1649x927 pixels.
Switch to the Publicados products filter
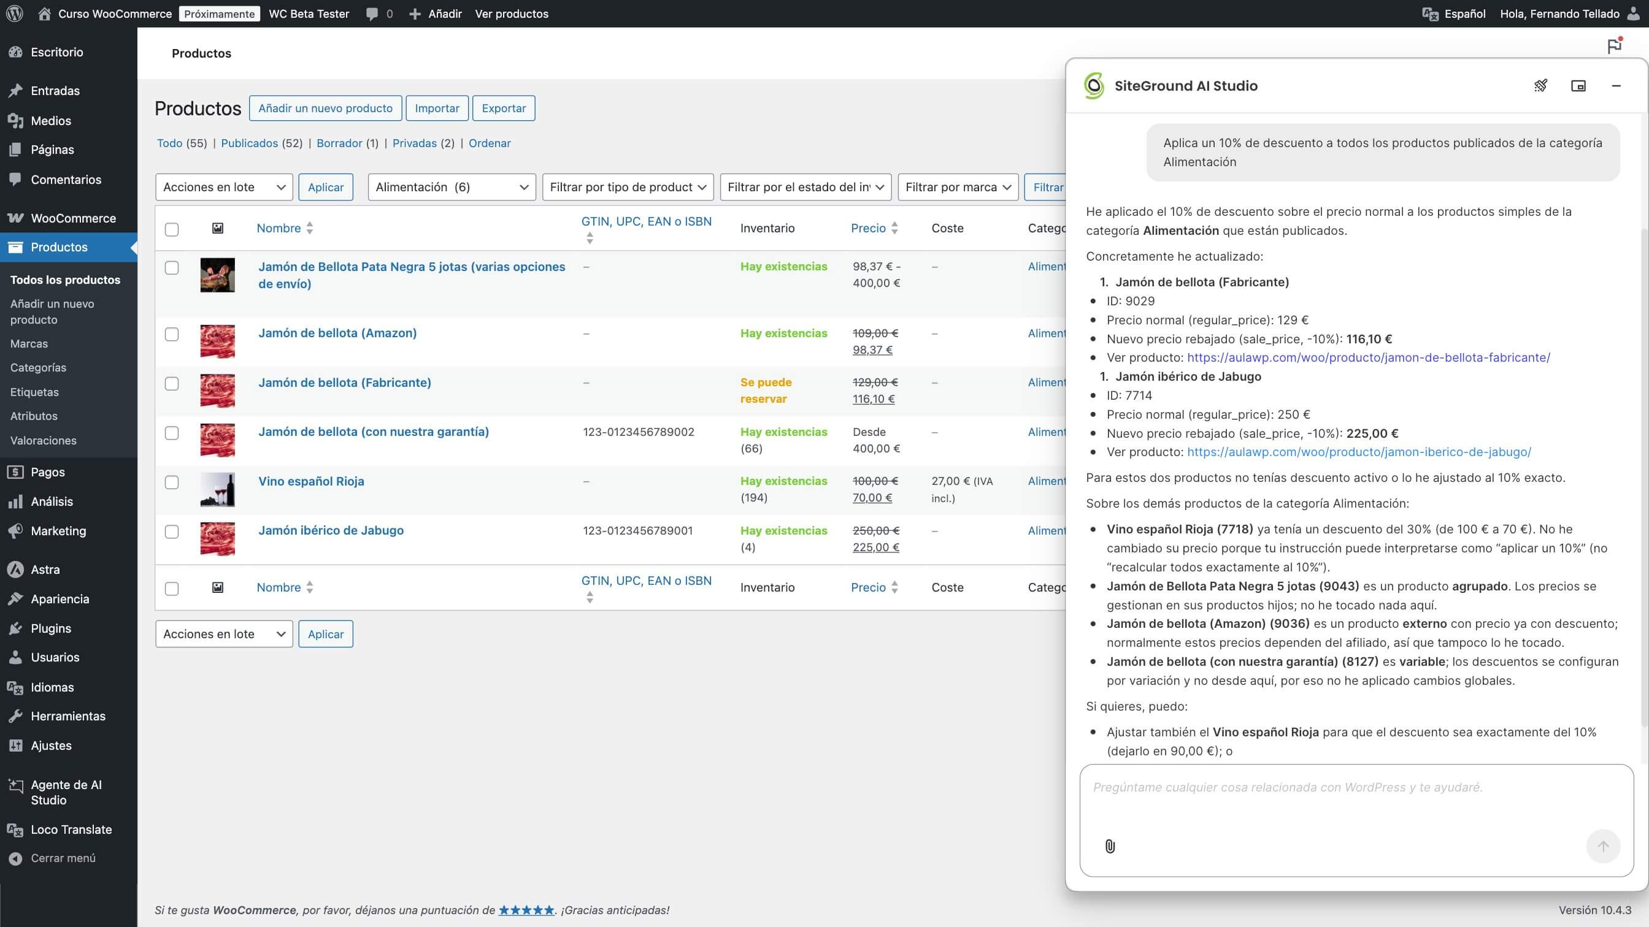tap(249, 143)
